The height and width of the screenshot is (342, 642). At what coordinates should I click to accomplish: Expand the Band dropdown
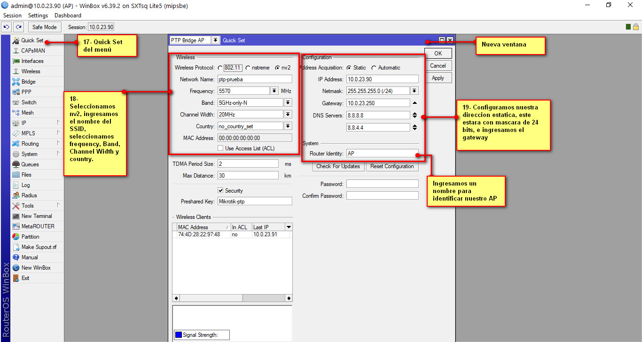288,103
